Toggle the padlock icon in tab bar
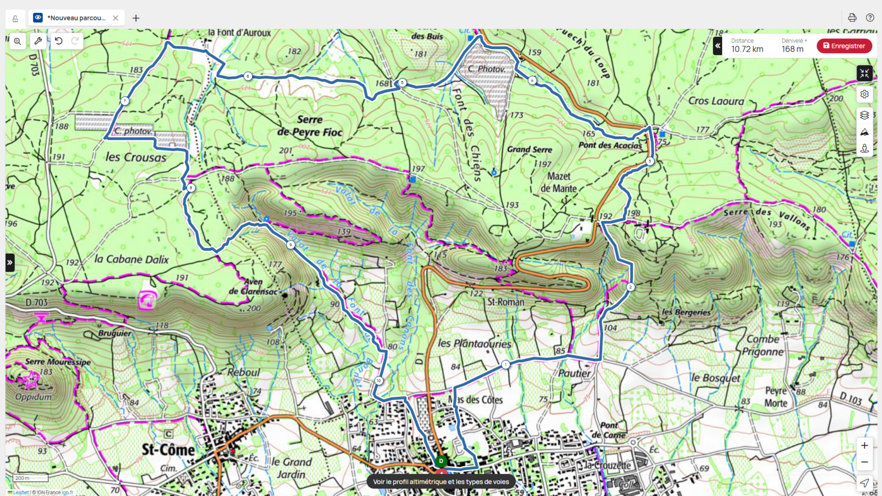Image resolution: width=882 pixels, height=496 pixels. pos(15,18)
